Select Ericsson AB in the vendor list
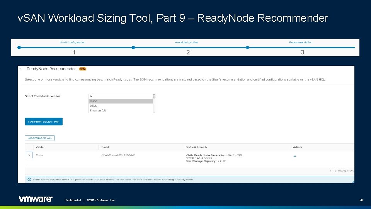Viewport: 371px width, 209px height. click(x=121, y=110)
